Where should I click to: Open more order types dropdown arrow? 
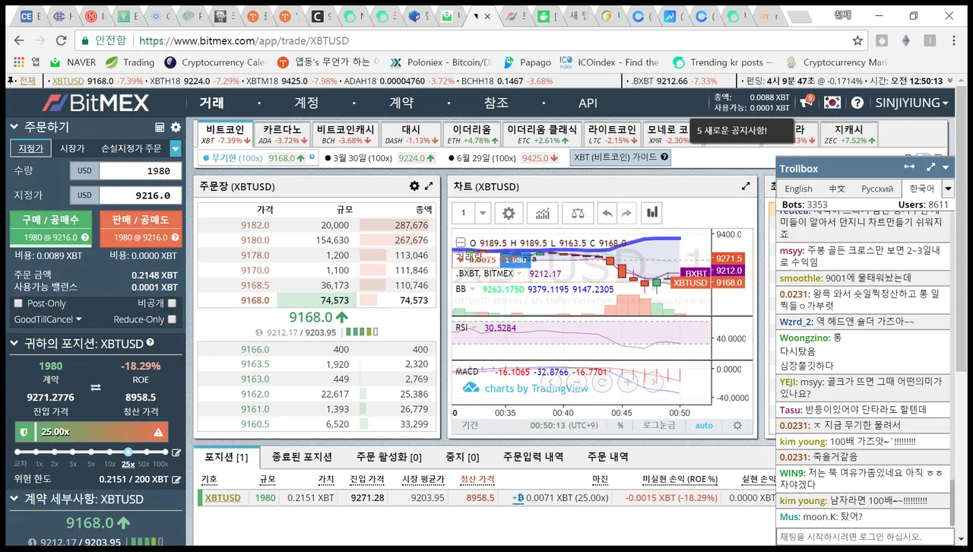176,149
